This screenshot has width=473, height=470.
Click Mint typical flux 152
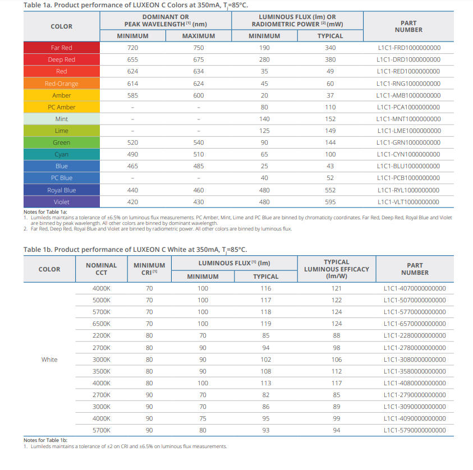click(x=330, y=119)
